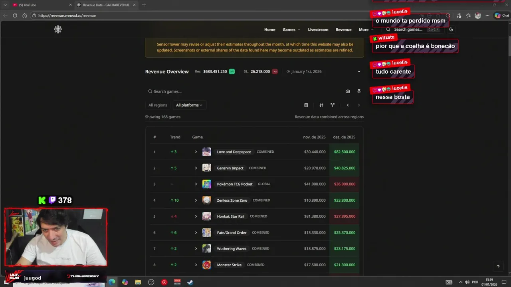Open browser favorites star-list icon
This screenshot has width=511, height=287.
[468, 16]
